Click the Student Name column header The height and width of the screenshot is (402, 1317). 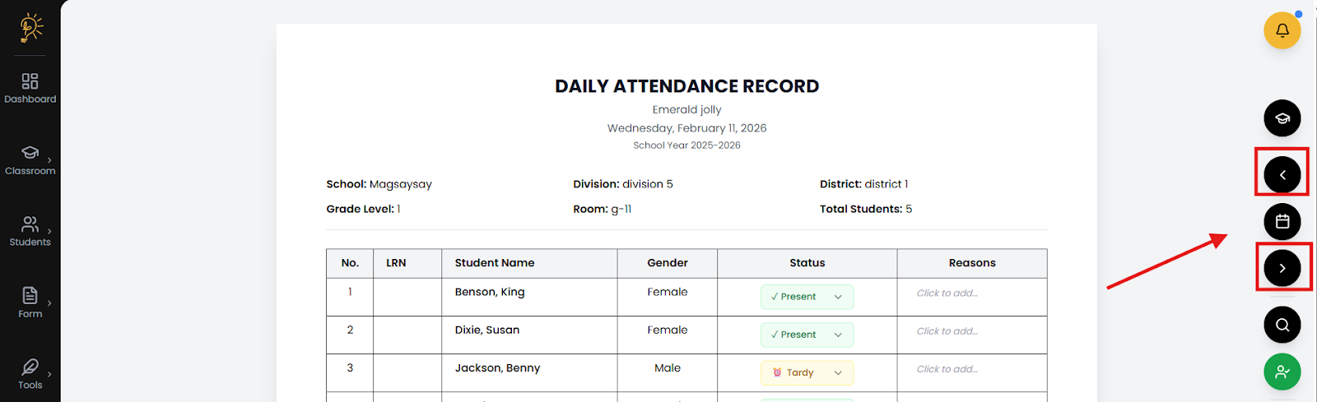coord(495,263)
